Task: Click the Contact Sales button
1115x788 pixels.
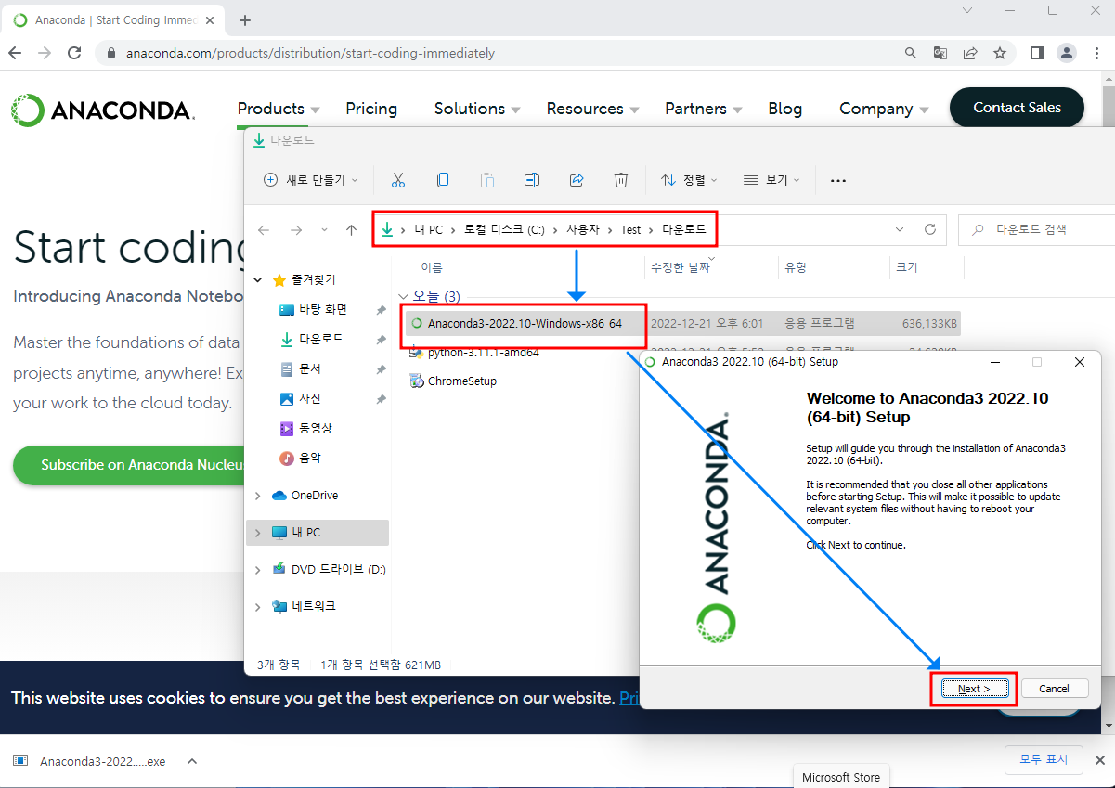Action: coord(1017,108)
